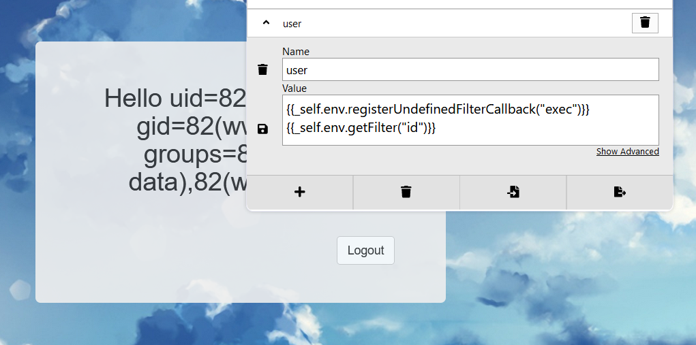Click the Value field label
The image size is (696, 345).
click(x=294, y=88)
